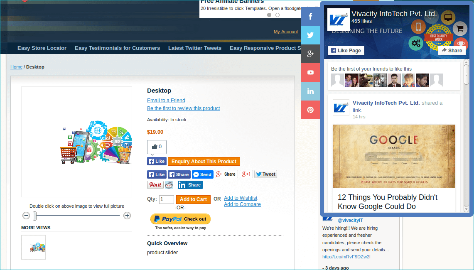This screenshot has width=474, height=270.
Task: Open the 12 Things Google article title
Action: [388, 201]
